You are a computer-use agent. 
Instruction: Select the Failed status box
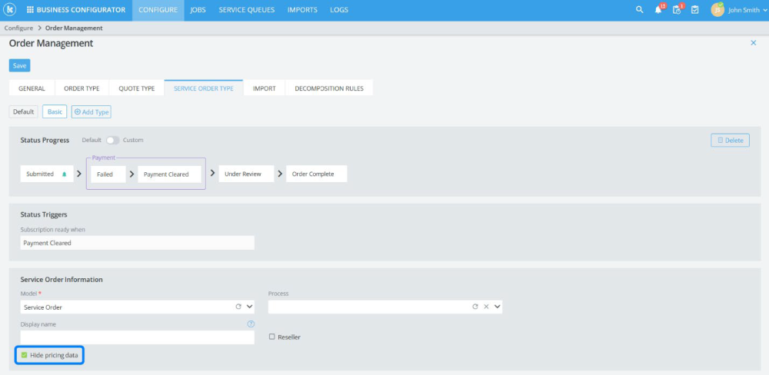point(108,174)
